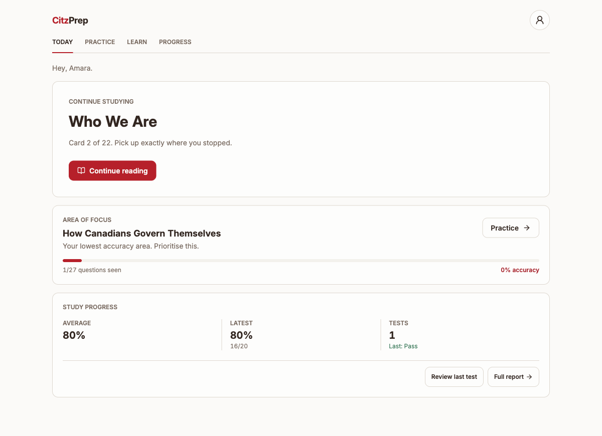The image size is (602, 436).
Task: Click the AVERAGE 80% value
Action: [74, 335]
